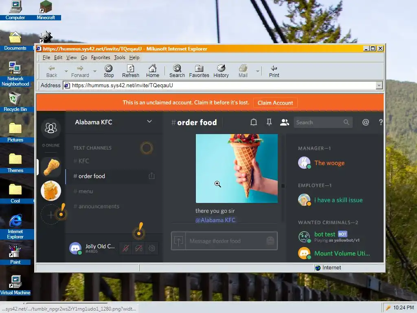Select the Recycle Bin desktop icon
This screenshot has height=313, width=417.
(x=15, y=101)
